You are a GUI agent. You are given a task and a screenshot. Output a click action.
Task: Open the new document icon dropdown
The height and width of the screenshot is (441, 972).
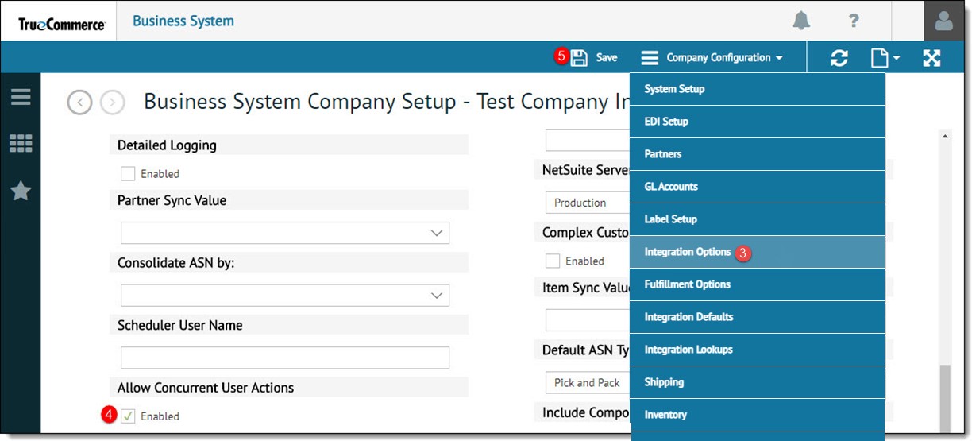click(x=885, y=57)
